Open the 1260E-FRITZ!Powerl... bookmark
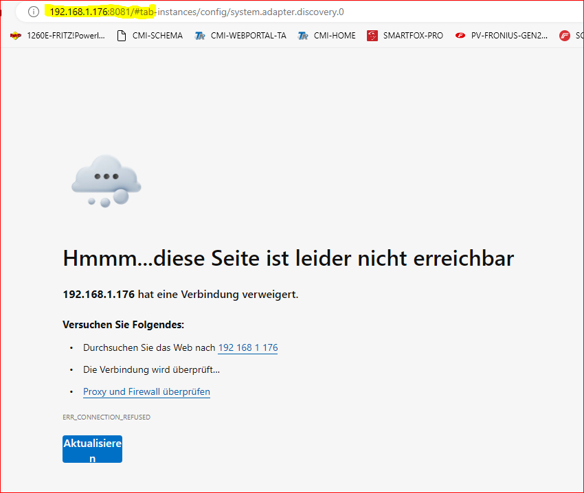This screenshot has height=493, width=584. pos(57,36)
